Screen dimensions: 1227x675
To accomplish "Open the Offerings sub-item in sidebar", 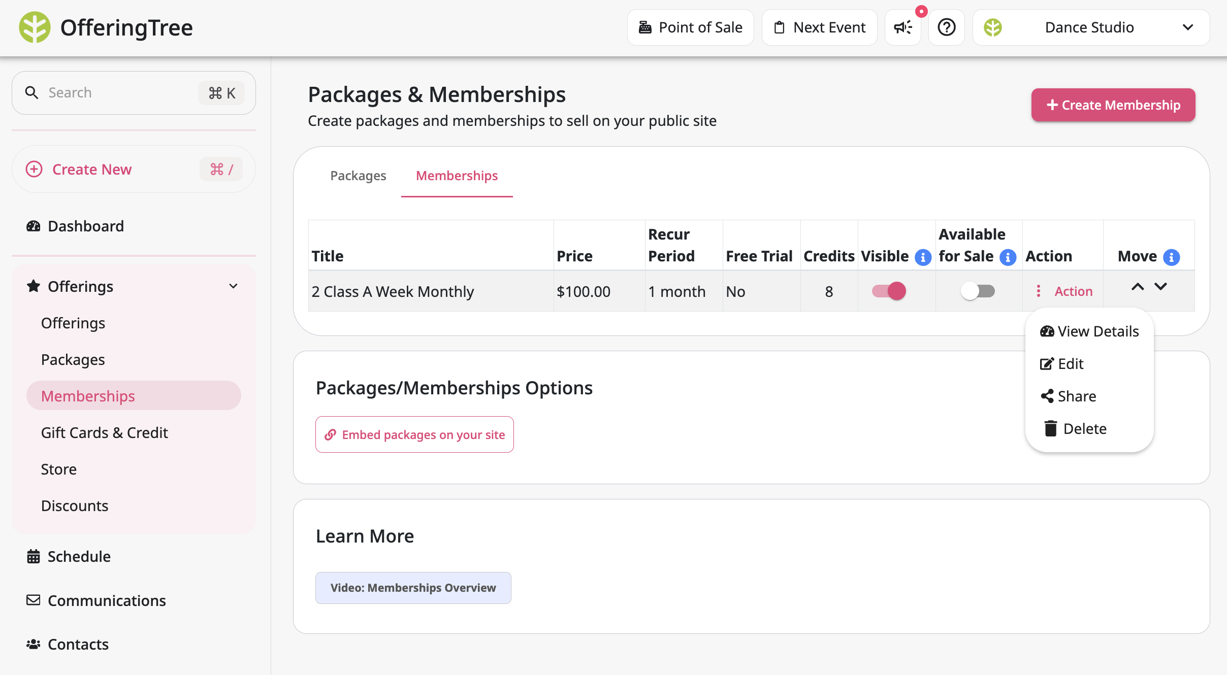I will pos(73,323).
